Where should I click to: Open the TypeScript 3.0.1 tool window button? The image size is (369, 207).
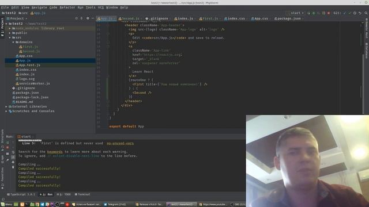[21, 194]
